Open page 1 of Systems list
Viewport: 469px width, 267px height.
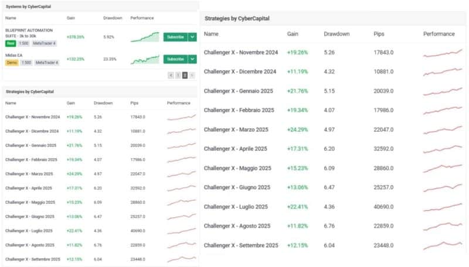pyautogui.click(x=178, y=75)
